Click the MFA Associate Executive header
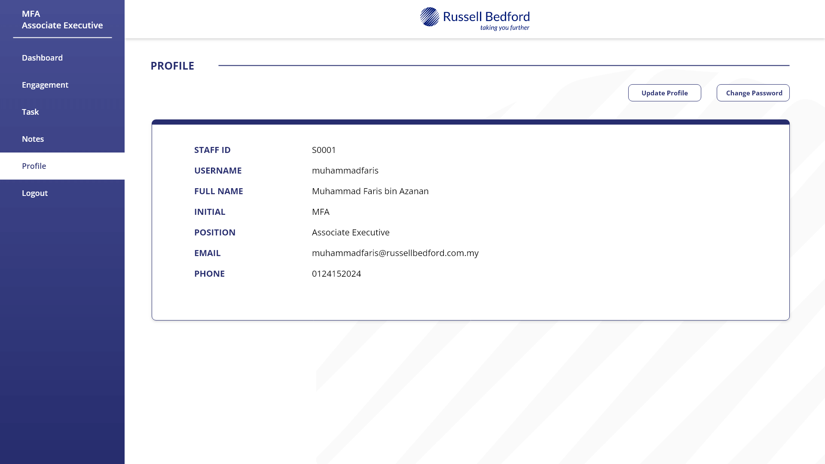The height and width of the screenshot is (464, 825). [x=62, y=19]
